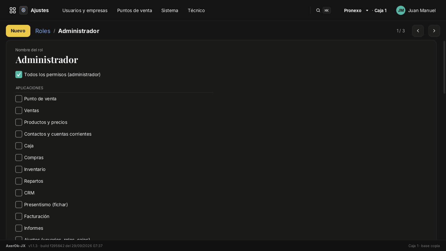Image resolution: width=446 pixels, height=251 pixels.
Task: Click Juan Manuel user name
Action: coord(422,10)
